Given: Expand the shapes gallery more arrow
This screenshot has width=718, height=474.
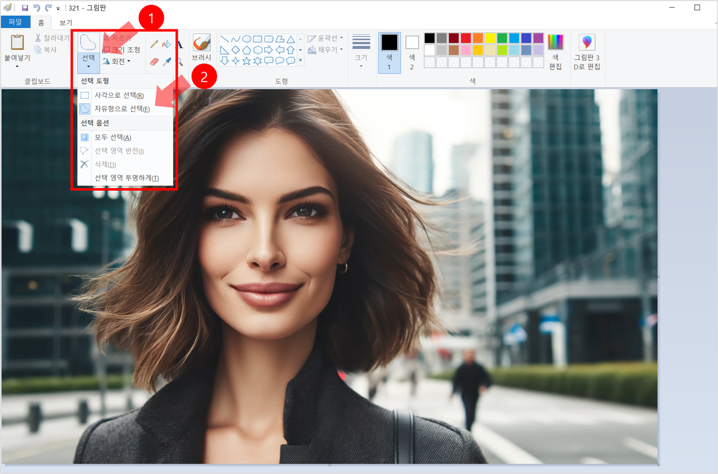Looking at the screenshot, I should pos(300,60).
